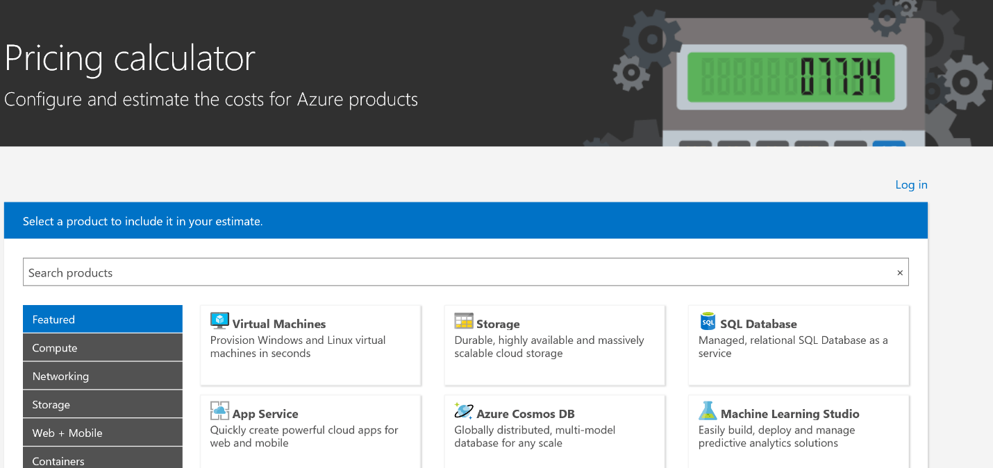Select the Storage category in the sidebar
This screenshot has height=468, width=993.
pyautogui.click(x=102, y=404)
